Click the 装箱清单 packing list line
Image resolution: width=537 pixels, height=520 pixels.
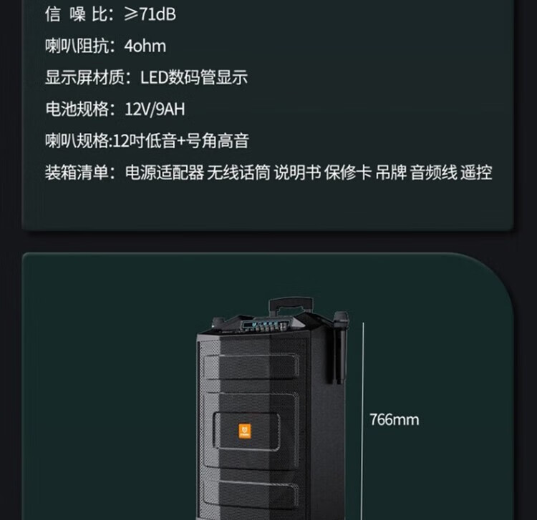(268, 172)
